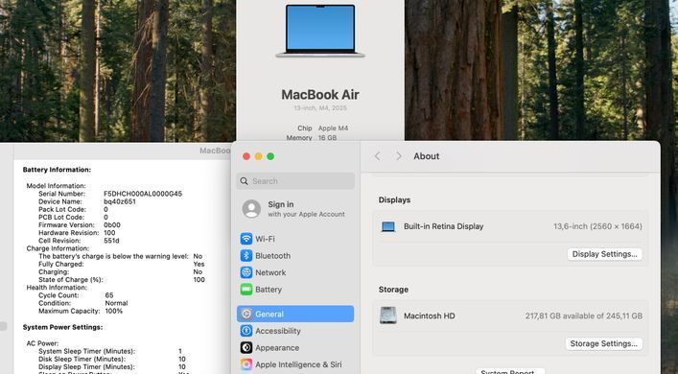Viewport: 678px width, 374px height.
Task: Click the System Sleep Timer (Minutes) row
Action: [x=110, y=352]
